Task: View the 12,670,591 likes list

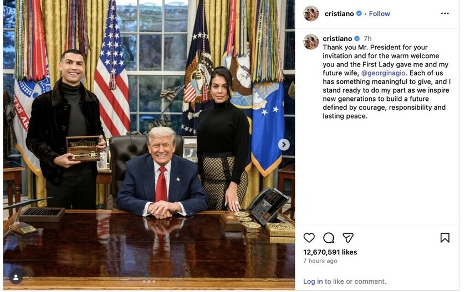Action: point(330,252)
